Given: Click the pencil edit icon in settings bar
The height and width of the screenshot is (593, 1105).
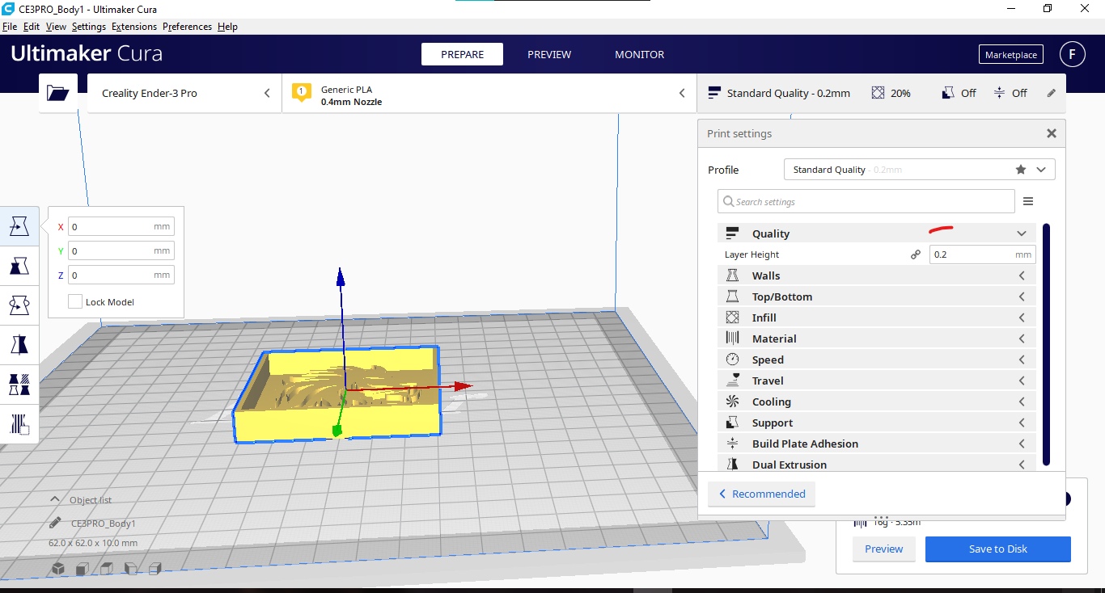Looking at the screenshot, I should click(1051, 93).
